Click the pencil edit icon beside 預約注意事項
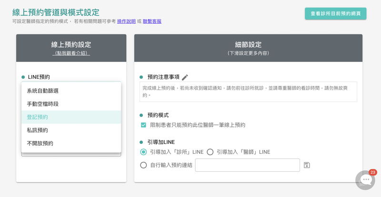 [x=185, y=77]
